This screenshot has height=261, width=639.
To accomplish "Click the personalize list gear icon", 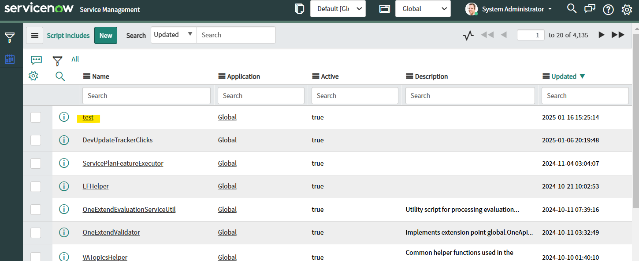I will pos(33,76).
